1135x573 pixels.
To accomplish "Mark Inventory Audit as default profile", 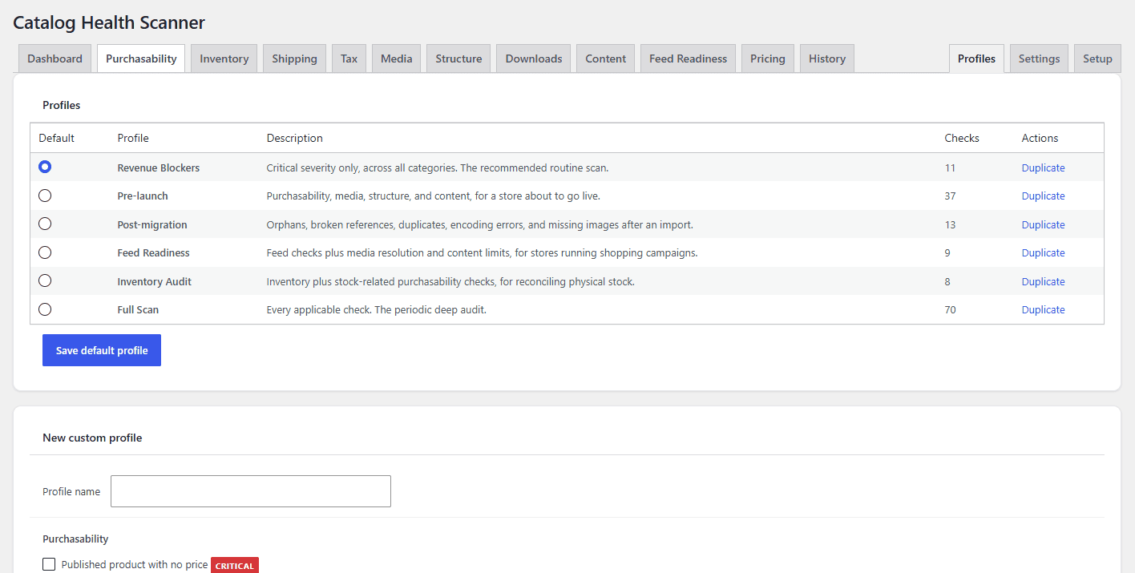I will [45, 280].
